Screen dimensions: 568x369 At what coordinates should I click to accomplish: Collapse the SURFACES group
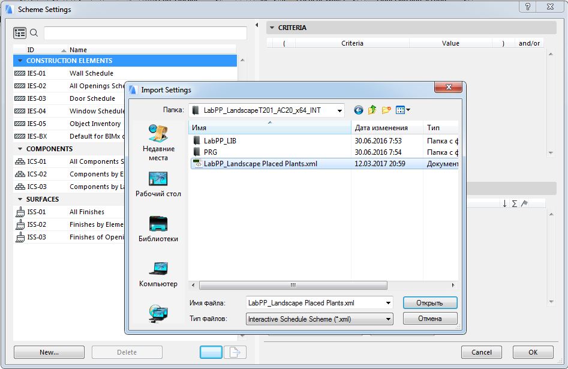click(x=20, y=199)
